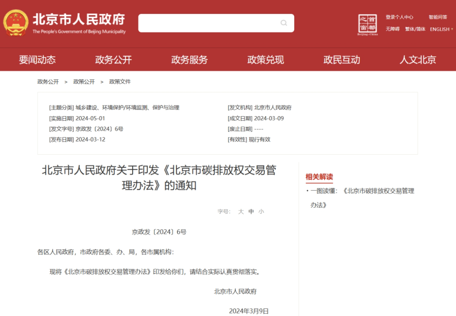Select 中 medium font size
Screen dimensions: 456x316
click(x=251, y=211)
